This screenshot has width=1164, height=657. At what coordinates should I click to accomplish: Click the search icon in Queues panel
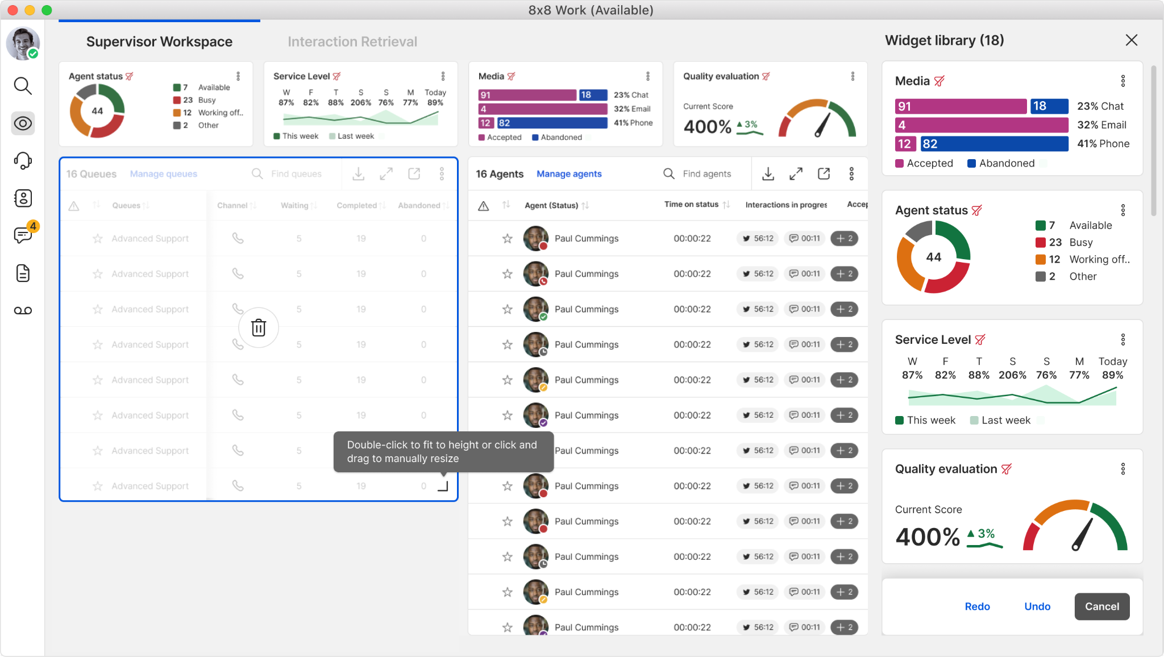click(257, 173)
